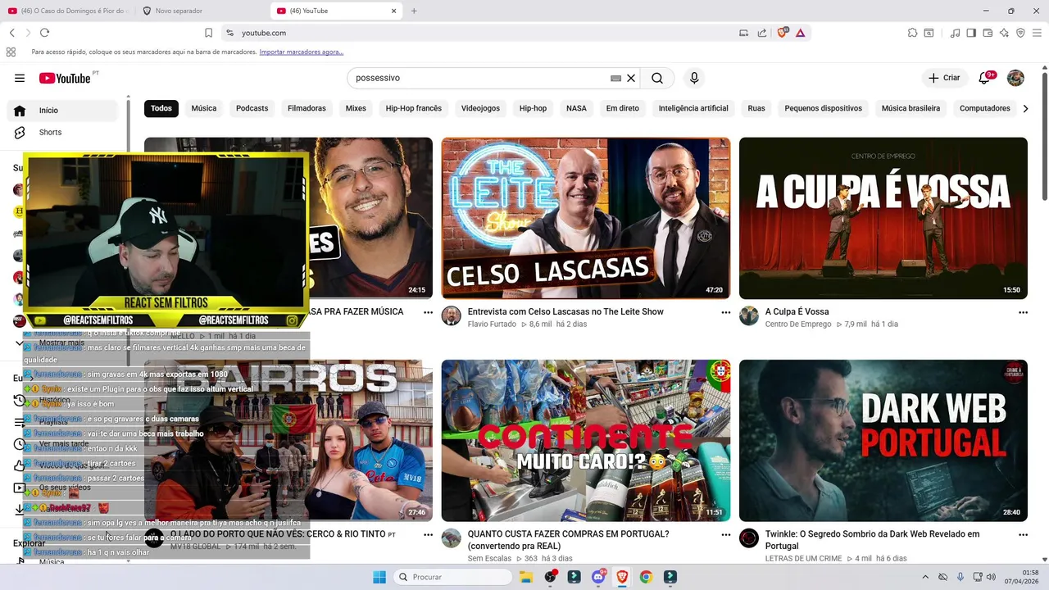Switch to the 'Novo separador' tab

(200, 11)
